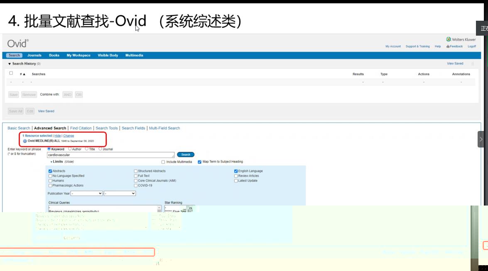Click the keyword input containing cardiovascular
Screen dimensions: 488x271
click(x=111, y=155)
